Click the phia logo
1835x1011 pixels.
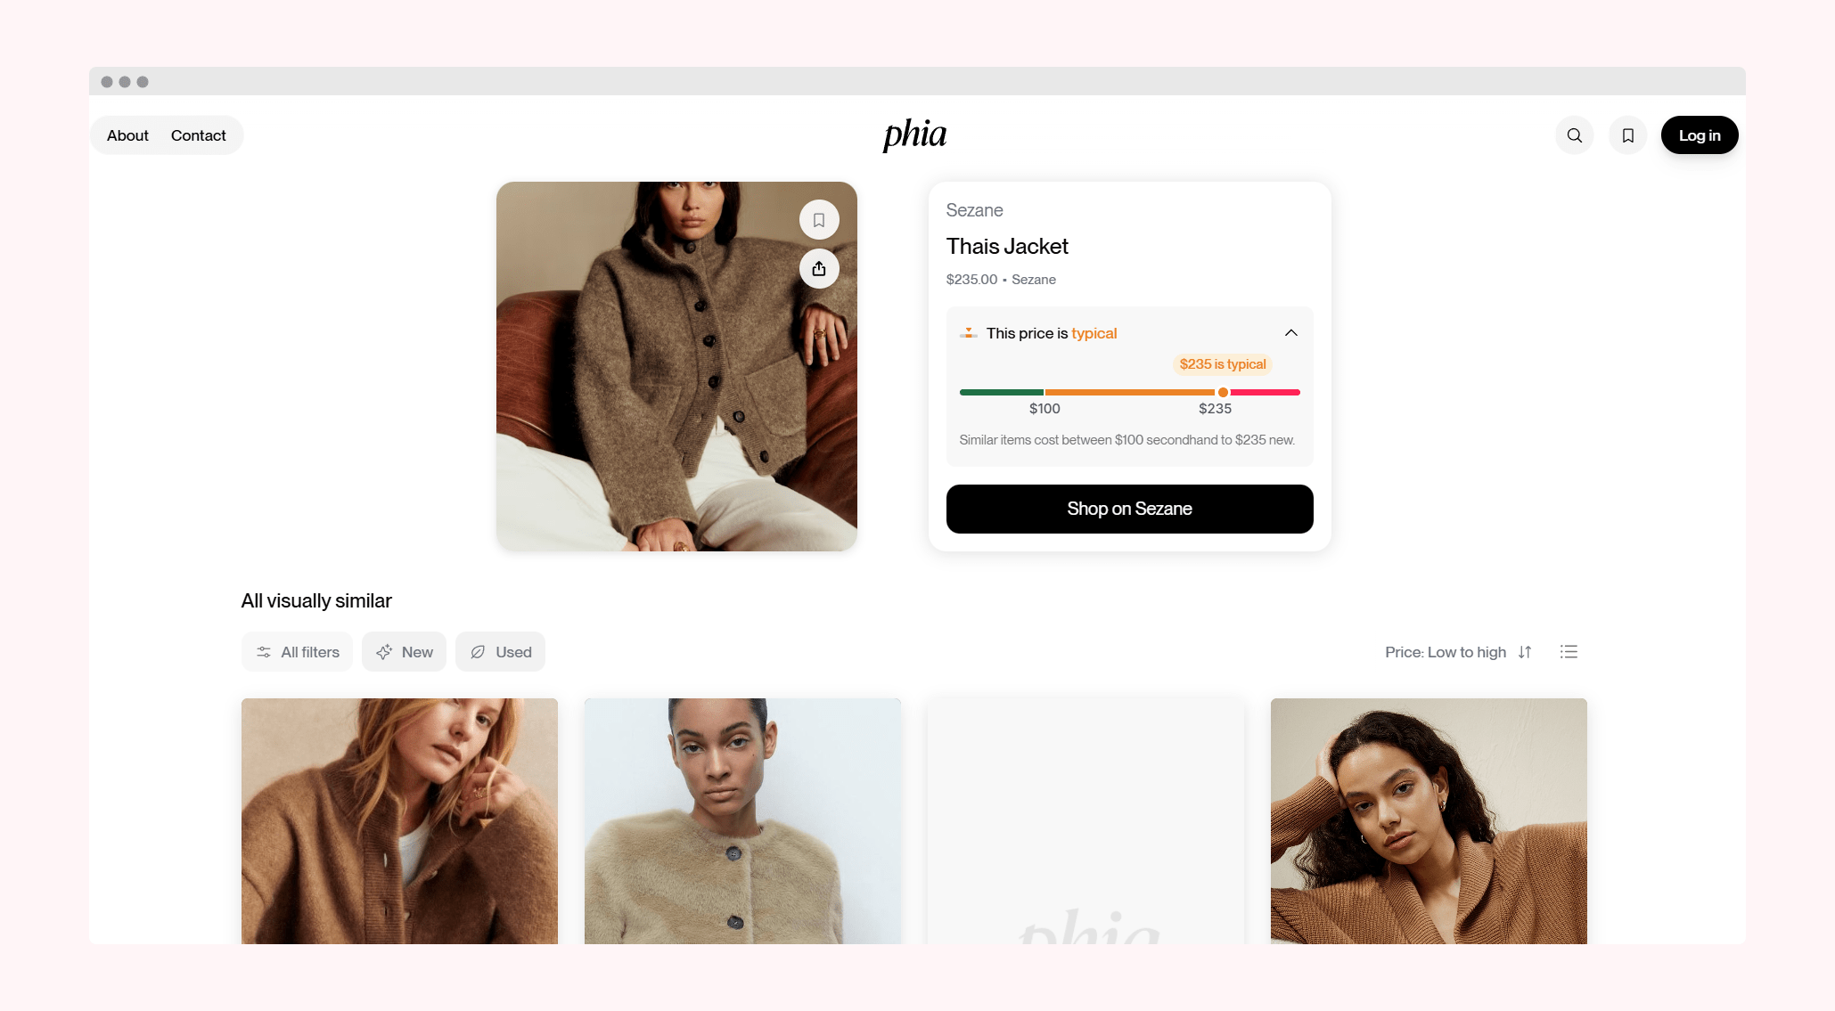[x=914, y=135]
